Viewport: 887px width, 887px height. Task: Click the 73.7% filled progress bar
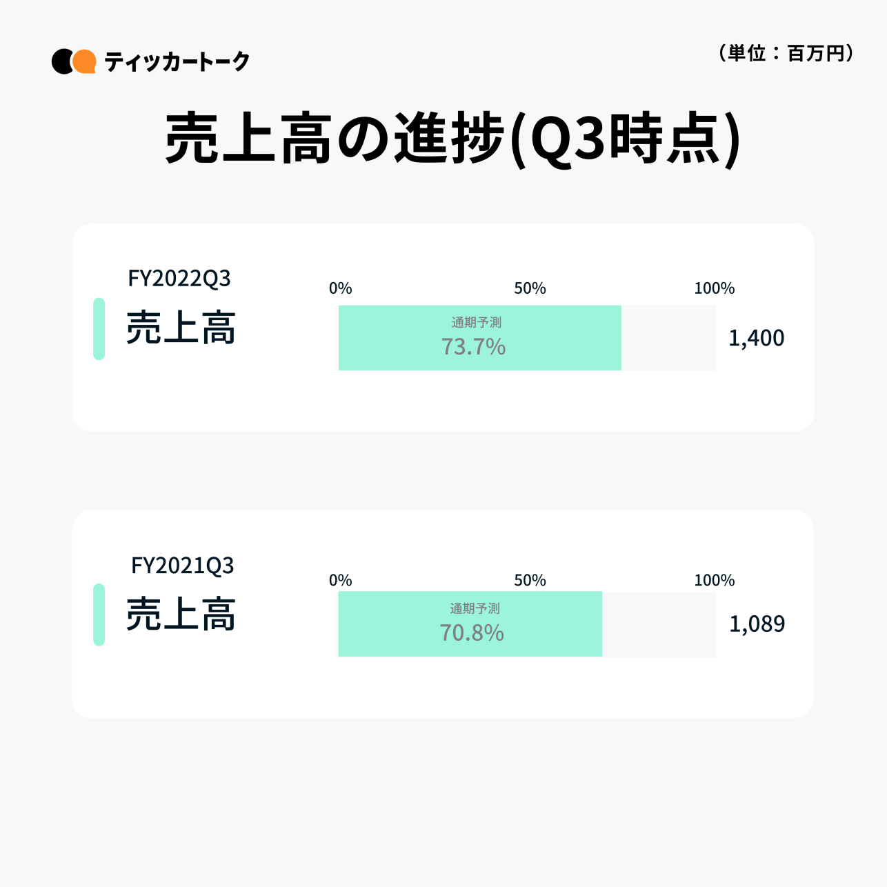click(x=479, y=338)
